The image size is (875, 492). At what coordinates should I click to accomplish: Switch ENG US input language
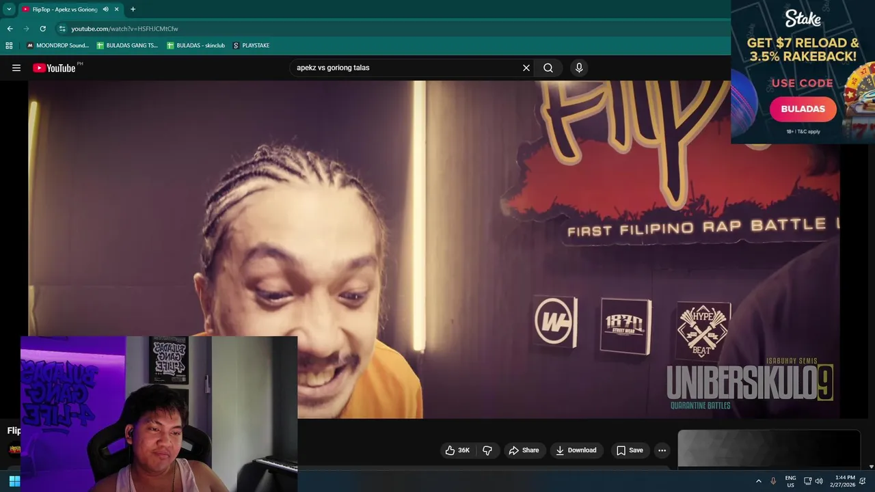point(790,481)
